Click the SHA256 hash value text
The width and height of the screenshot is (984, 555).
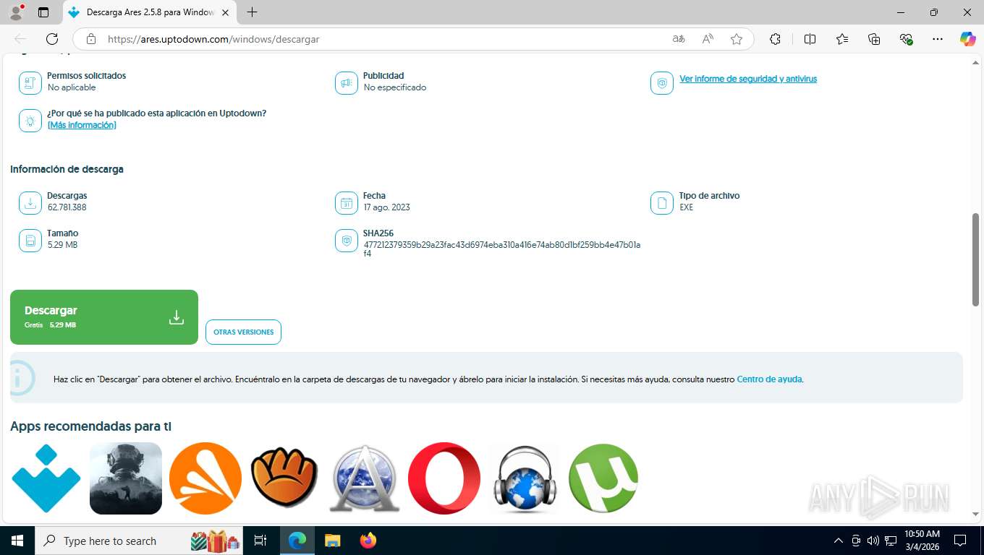pyautogui.click(x=501, y=249)
